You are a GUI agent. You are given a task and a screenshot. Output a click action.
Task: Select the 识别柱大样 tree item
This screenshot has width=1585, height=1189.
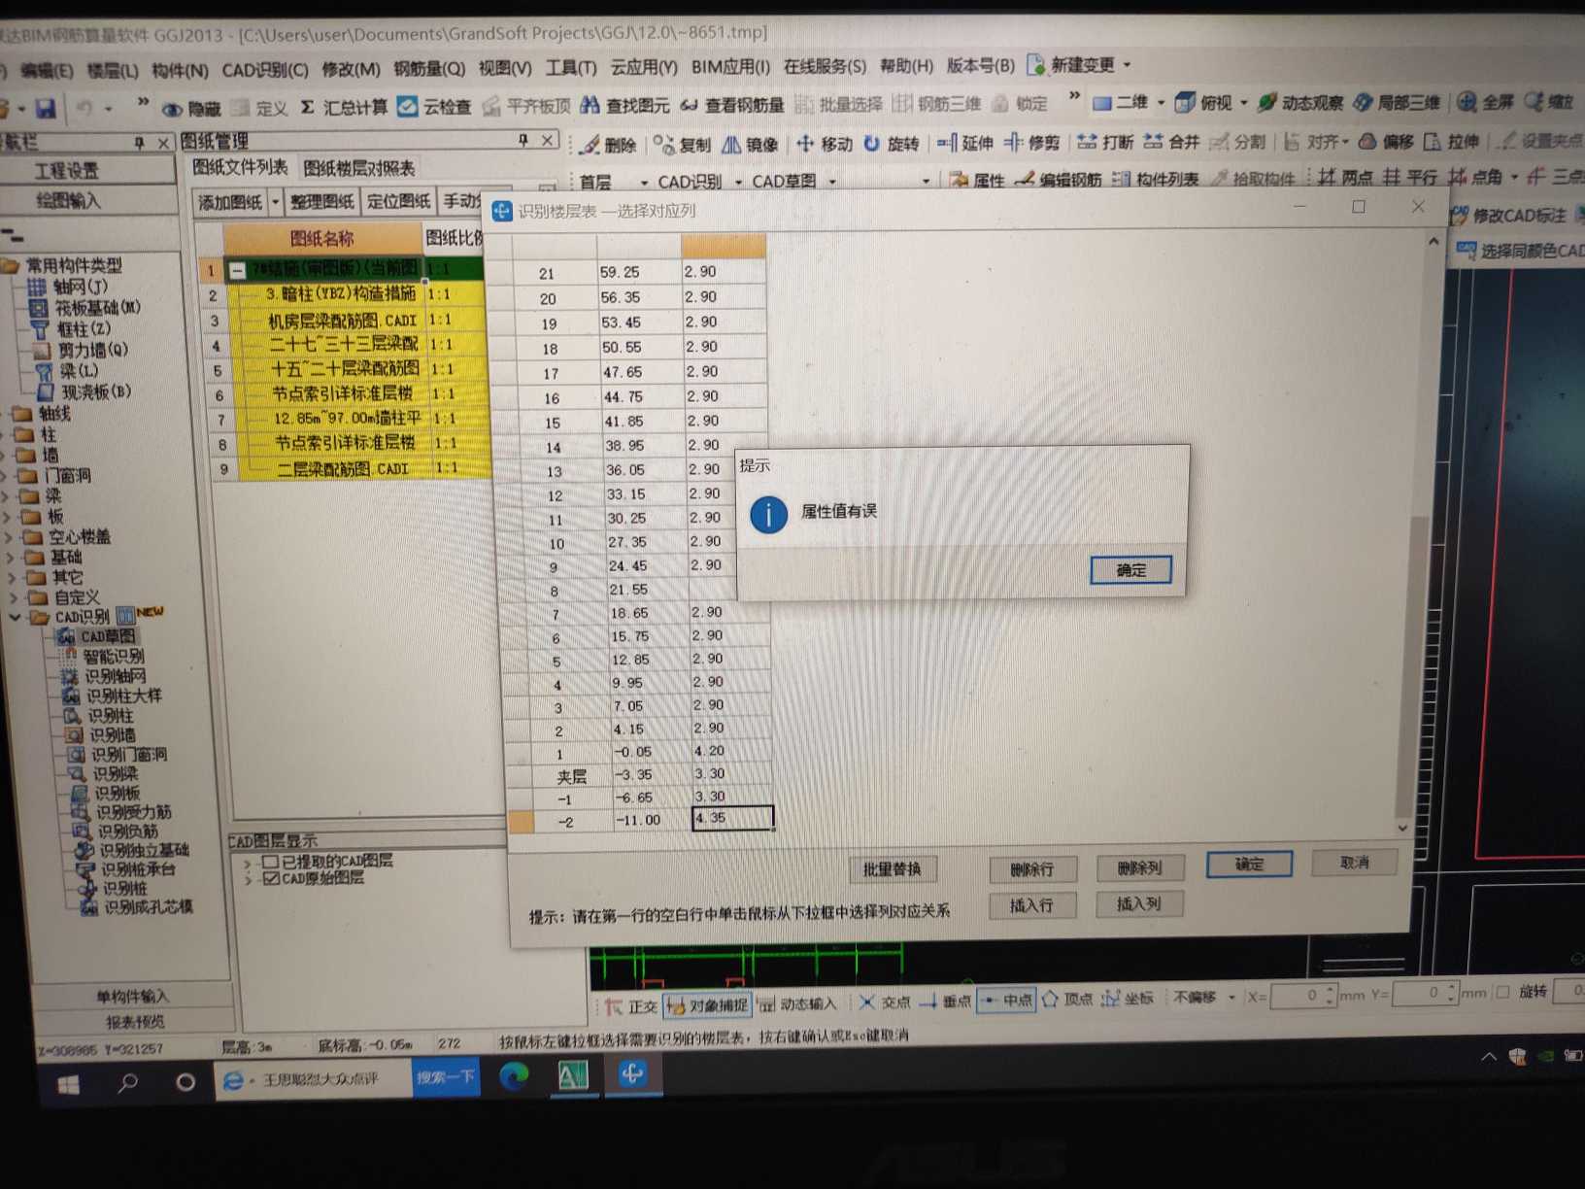click(x=112, y=696)
